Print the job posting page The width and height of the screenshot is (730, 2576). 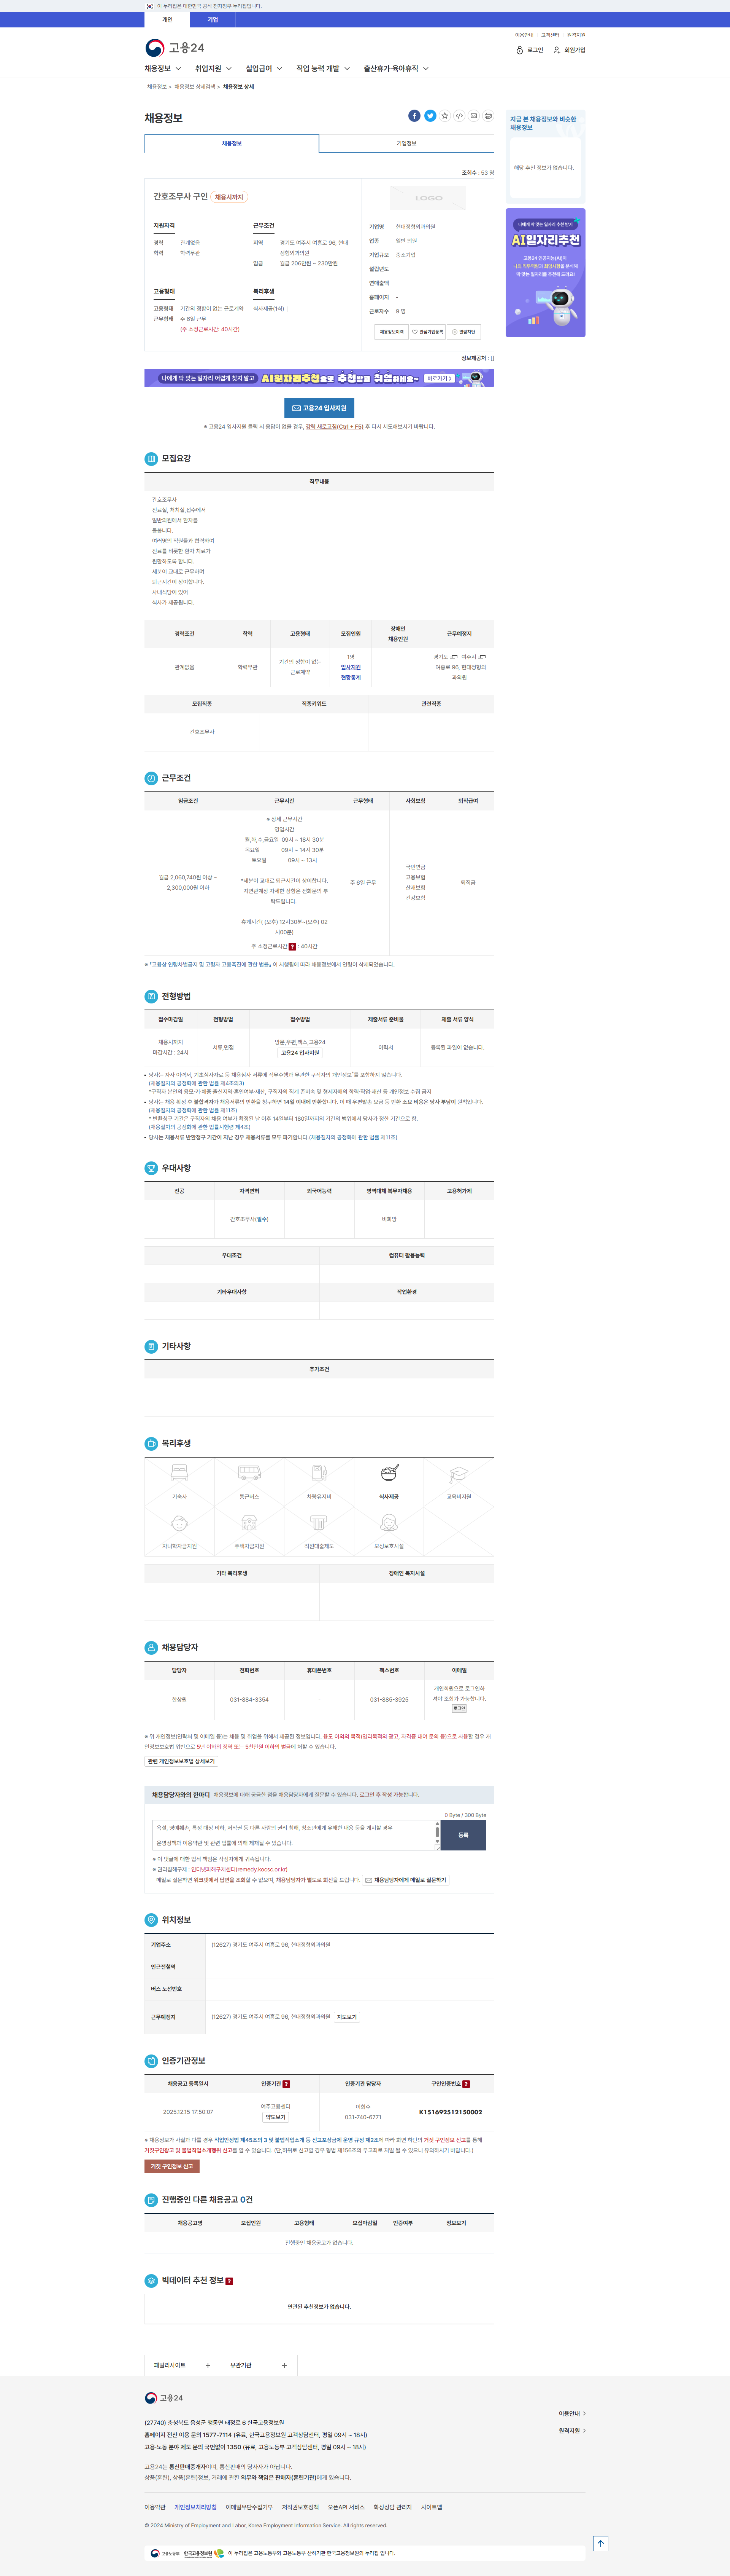[488, 116]
